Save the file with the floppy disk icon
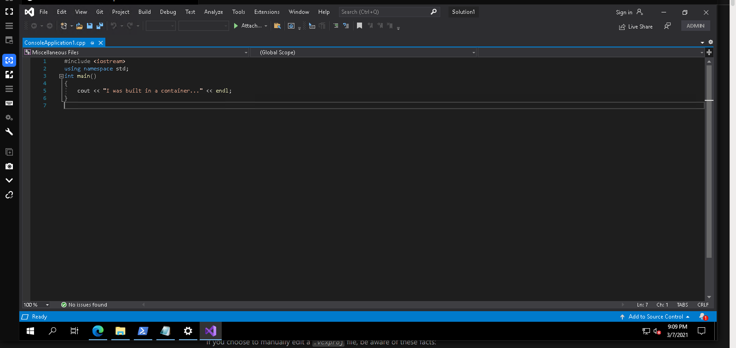Viewport: 736px width, 348px height. coord(90,26)
